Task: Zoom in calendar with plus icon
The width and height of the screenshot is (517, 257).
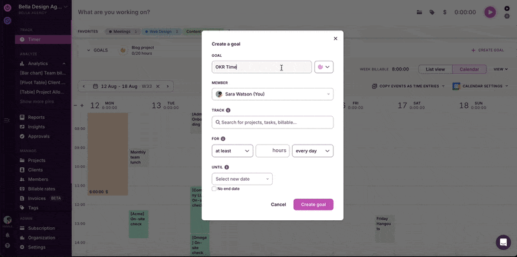Action: coord(82,105)
